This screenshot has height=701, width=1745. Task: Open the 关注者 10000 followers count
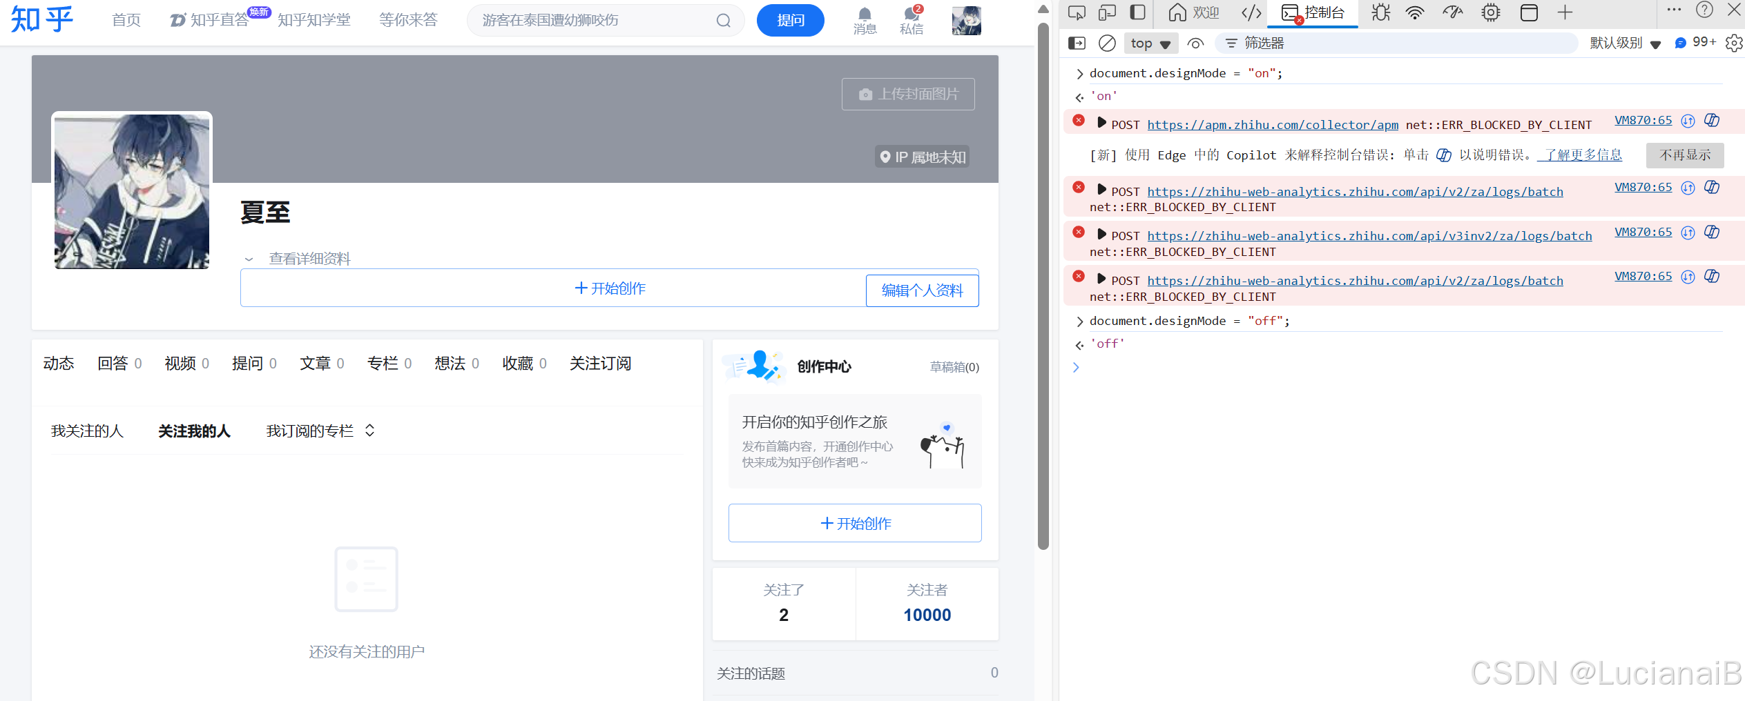point(927,604)
